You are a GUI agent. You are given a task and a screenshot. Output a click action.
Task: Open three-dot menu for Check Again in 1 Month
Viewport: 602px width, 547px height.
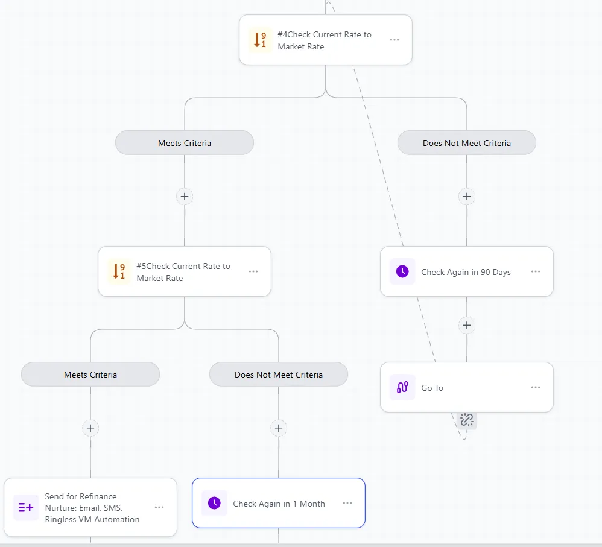[x=347, y=503]
